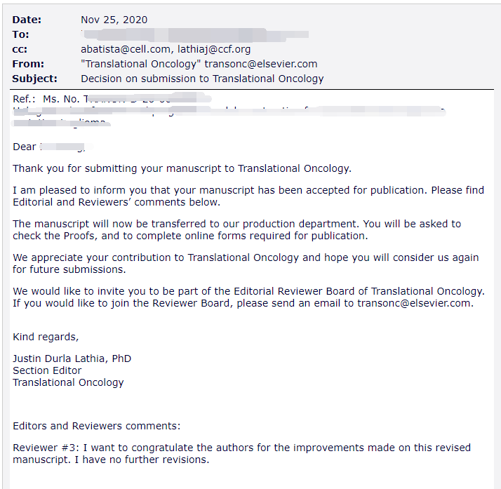The image size is (501, 489).
Task: Click 'Translational Oncology' in the signature
Action: (68, 382)
